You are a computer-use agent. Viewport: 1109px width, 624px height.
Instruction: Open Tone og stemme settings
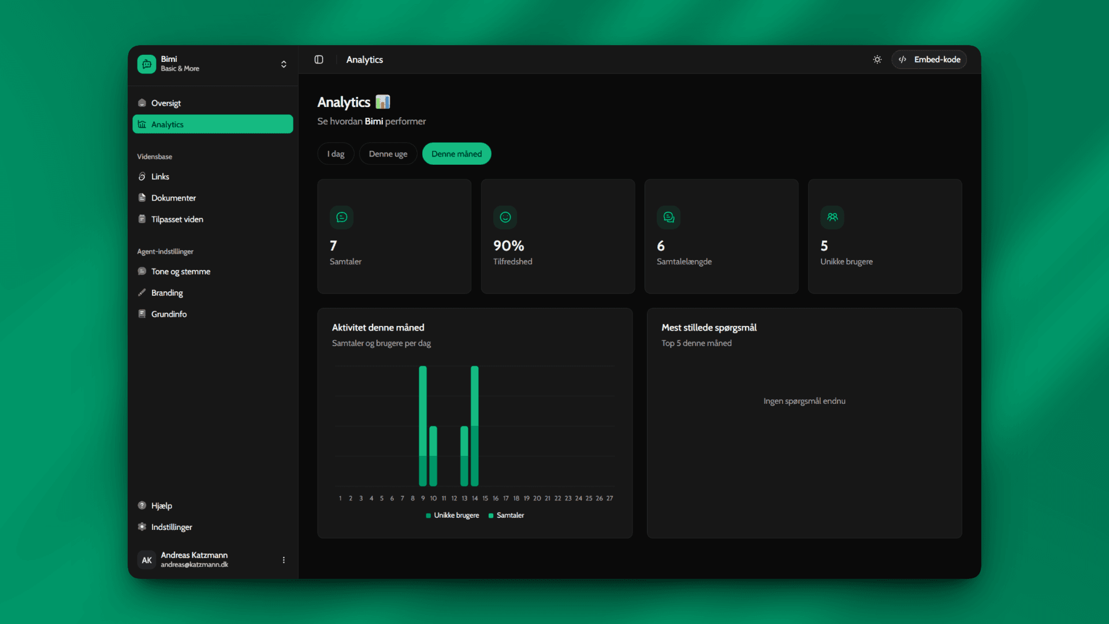180,272
